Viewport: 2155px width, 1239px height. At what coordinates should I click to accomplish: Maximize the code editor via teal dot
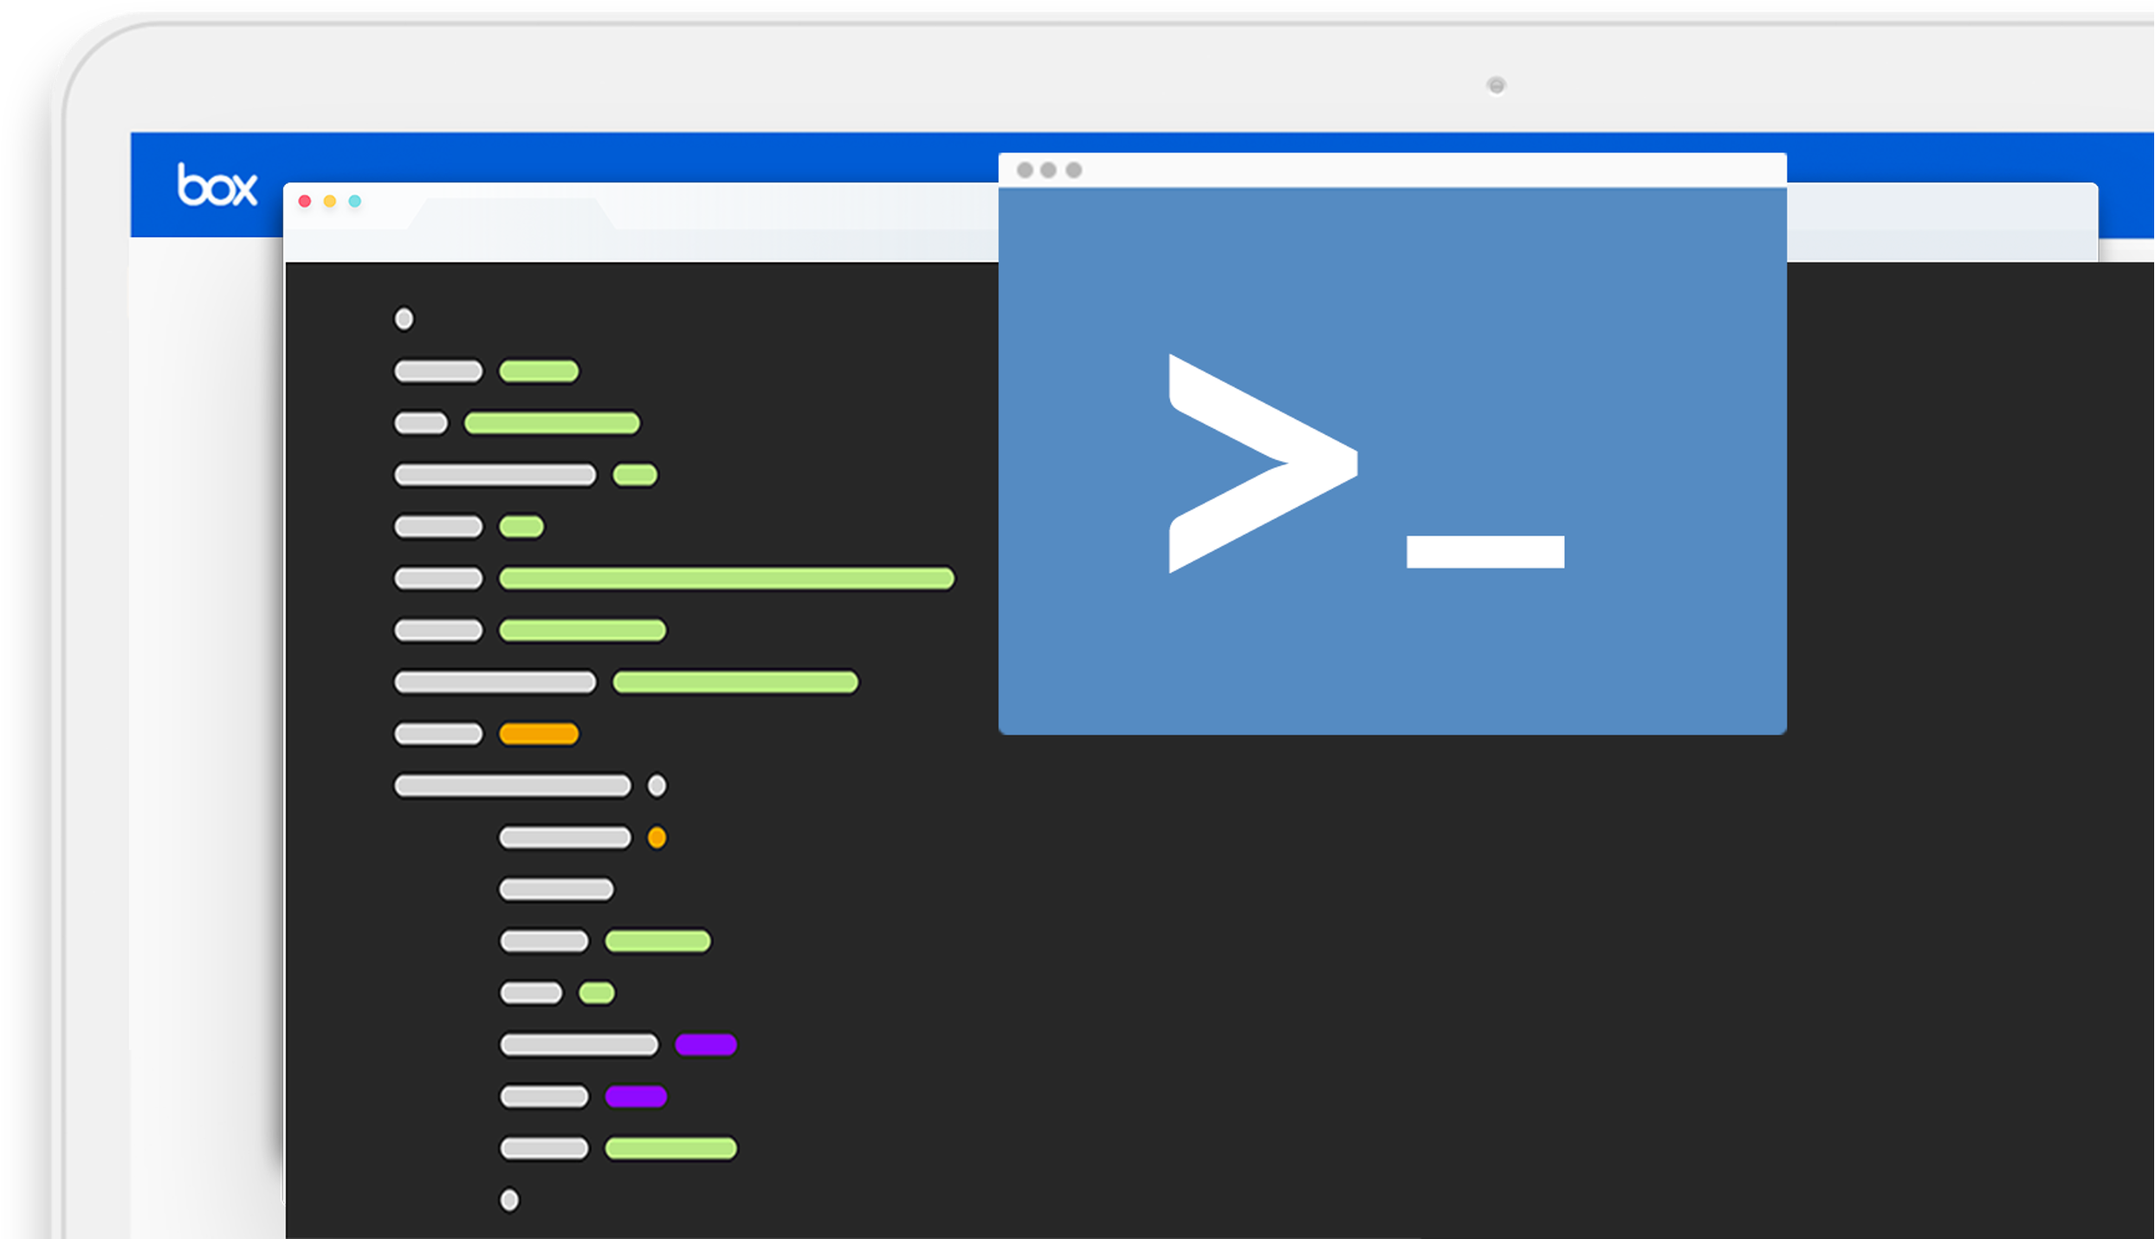355,201
